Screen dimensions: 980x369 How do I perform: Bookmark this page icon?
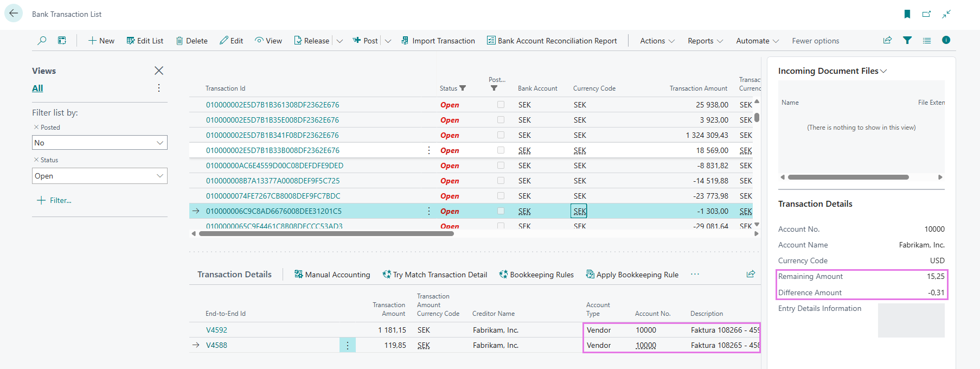click(x=907, y=14)
